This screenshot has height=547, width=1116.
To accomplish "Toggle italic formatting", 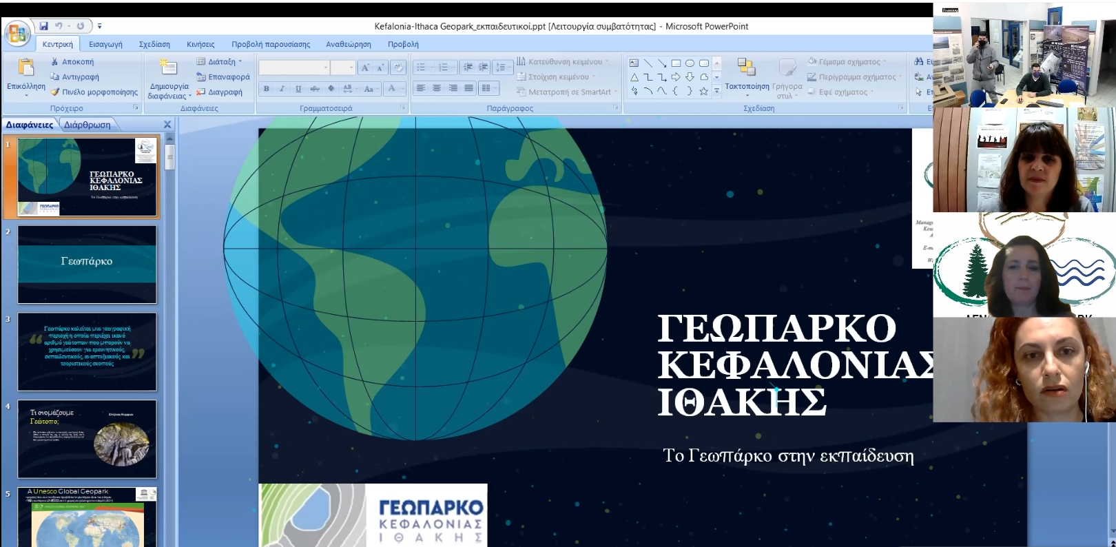I will (282, 88).
